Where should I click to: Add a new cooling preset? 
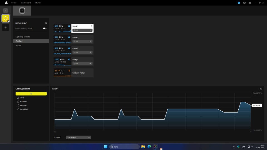(31, 94)
